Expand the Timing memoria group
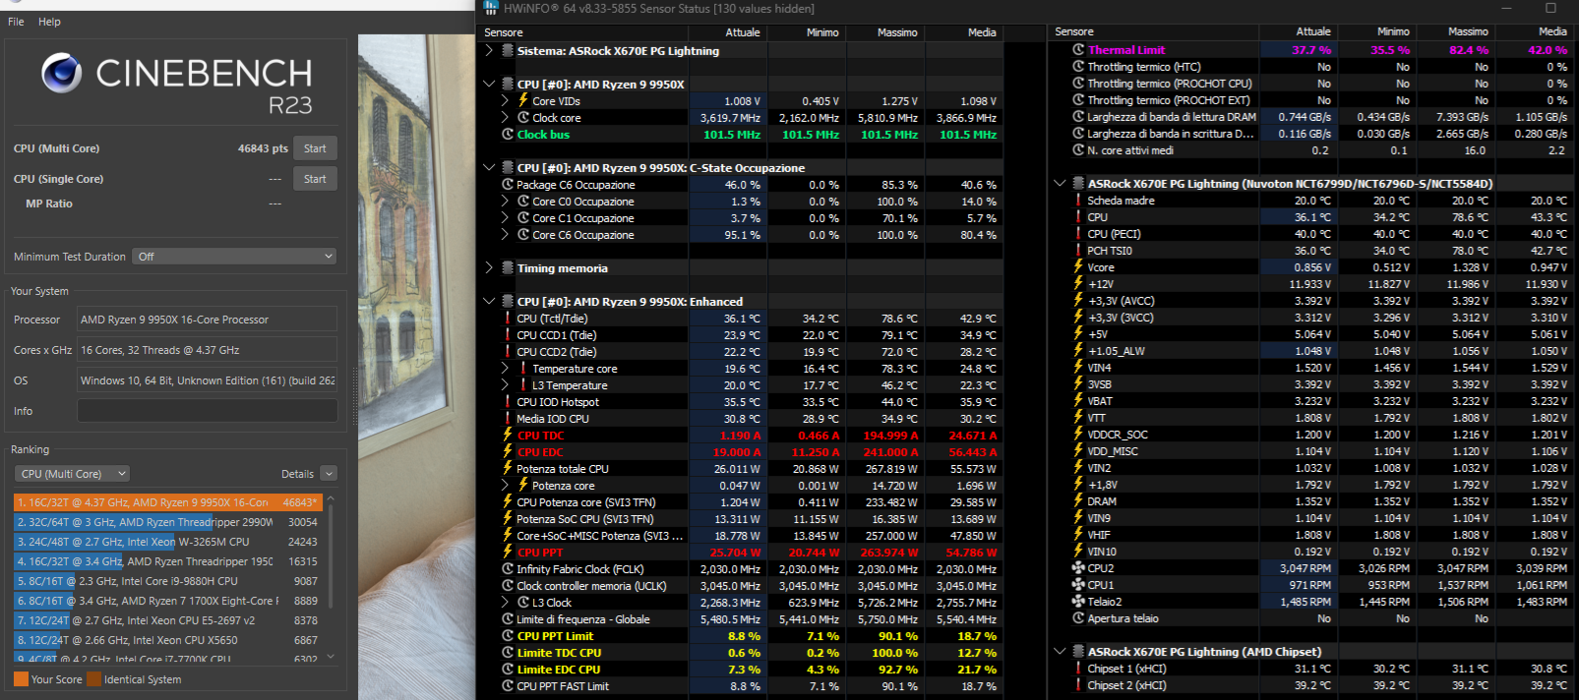The width and height of the screenshot is (1579, 700). click(489, 268)
